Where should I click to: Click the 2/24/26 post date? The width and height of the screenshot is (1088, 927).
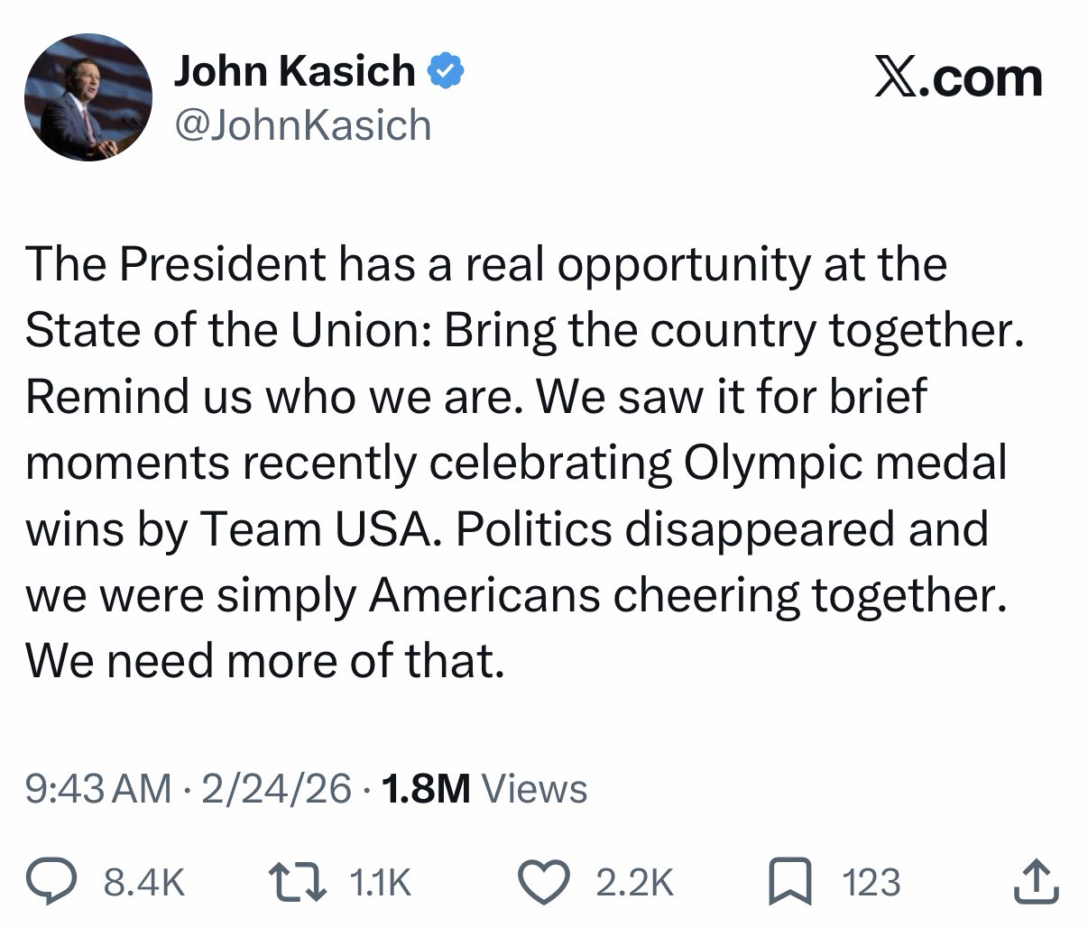(276, 789)
